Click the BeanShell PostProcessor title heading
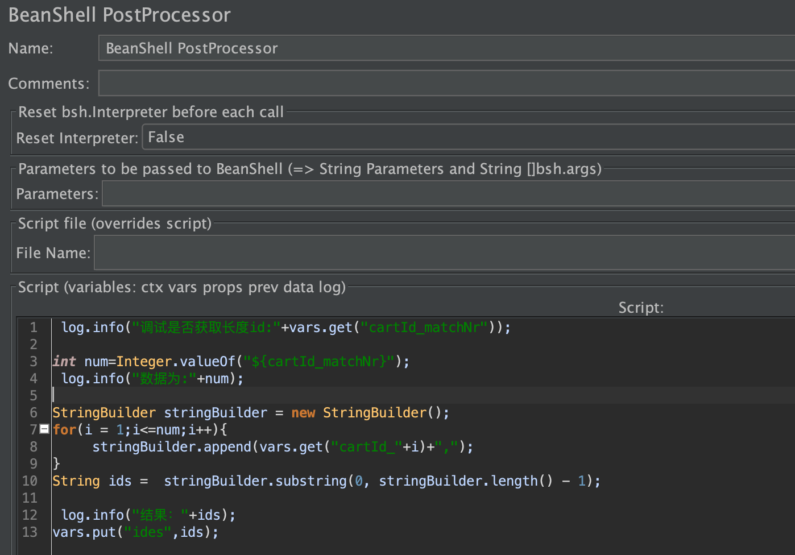Screen dimensions: 795x555 (x=119, y=15)
